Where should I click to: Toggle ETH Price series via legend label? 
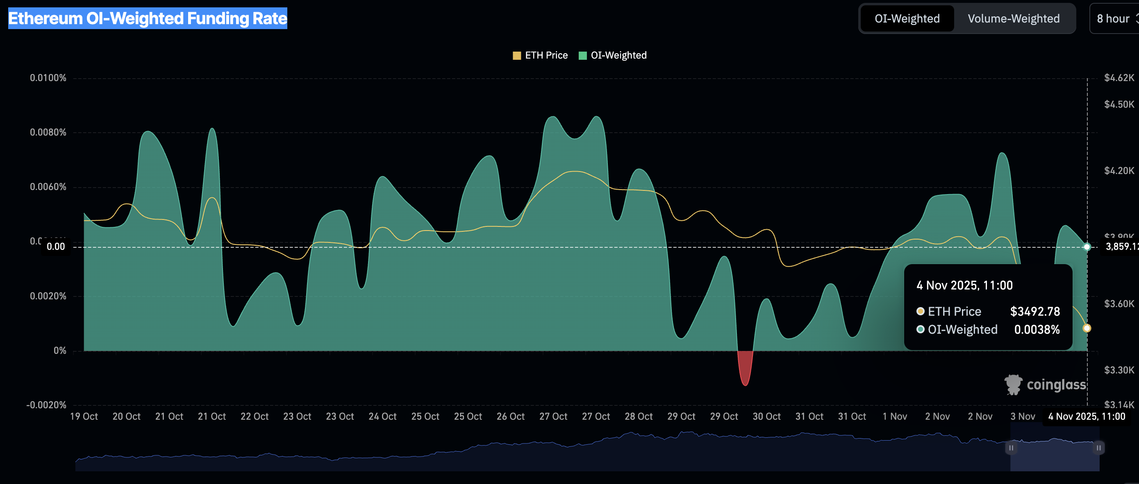[546, 56]
